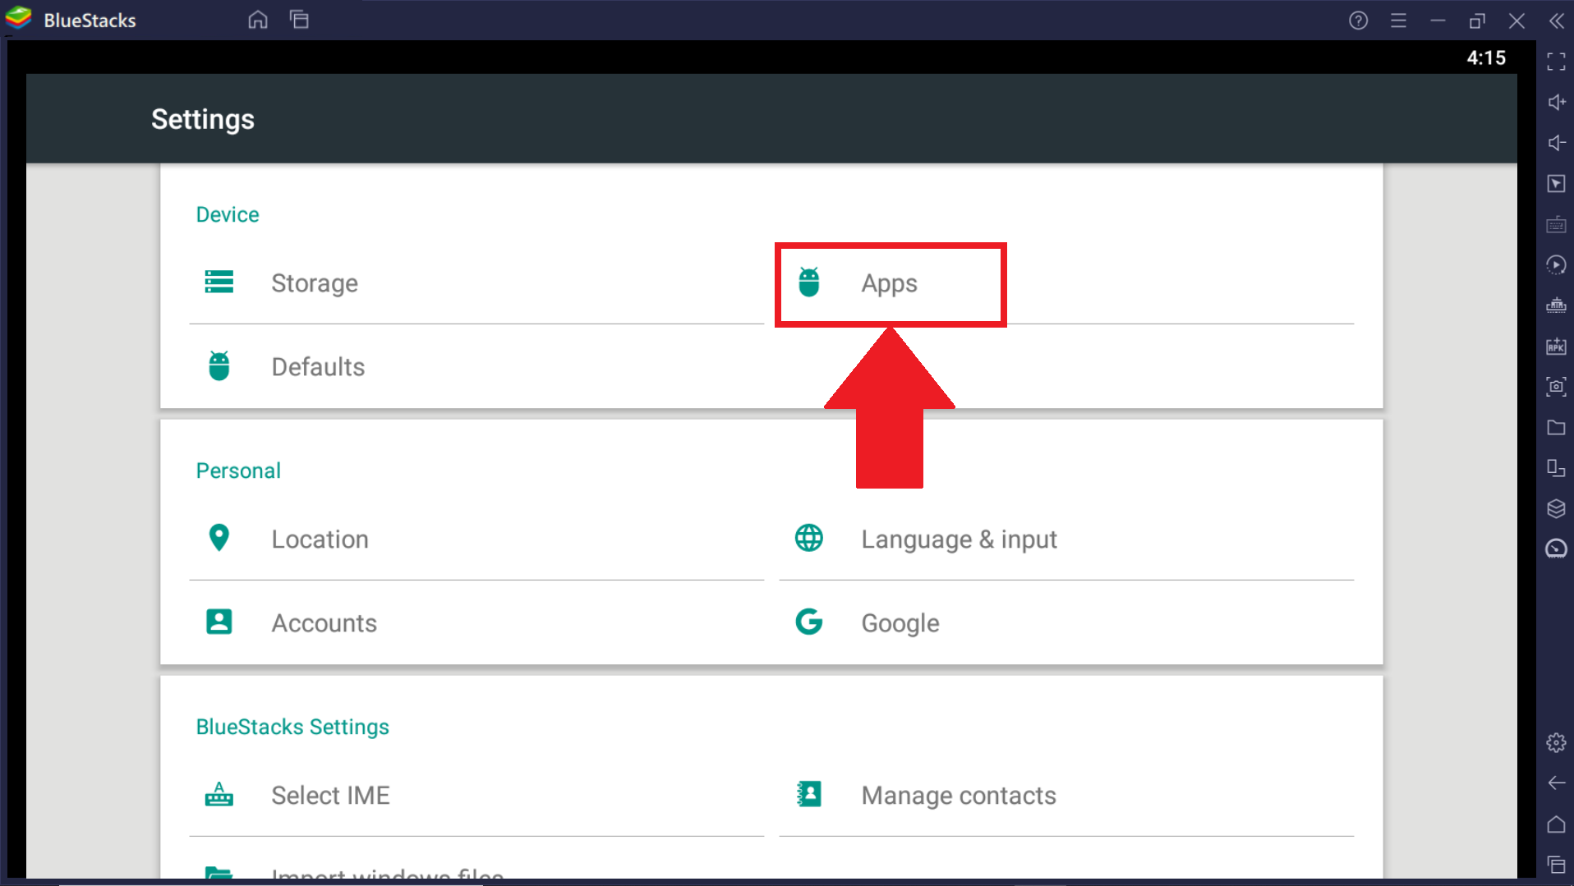The width and height of the screenshot is (1574, 886).
Task: Increase volume using the sidebar icon
Action: pos(1556,103)
